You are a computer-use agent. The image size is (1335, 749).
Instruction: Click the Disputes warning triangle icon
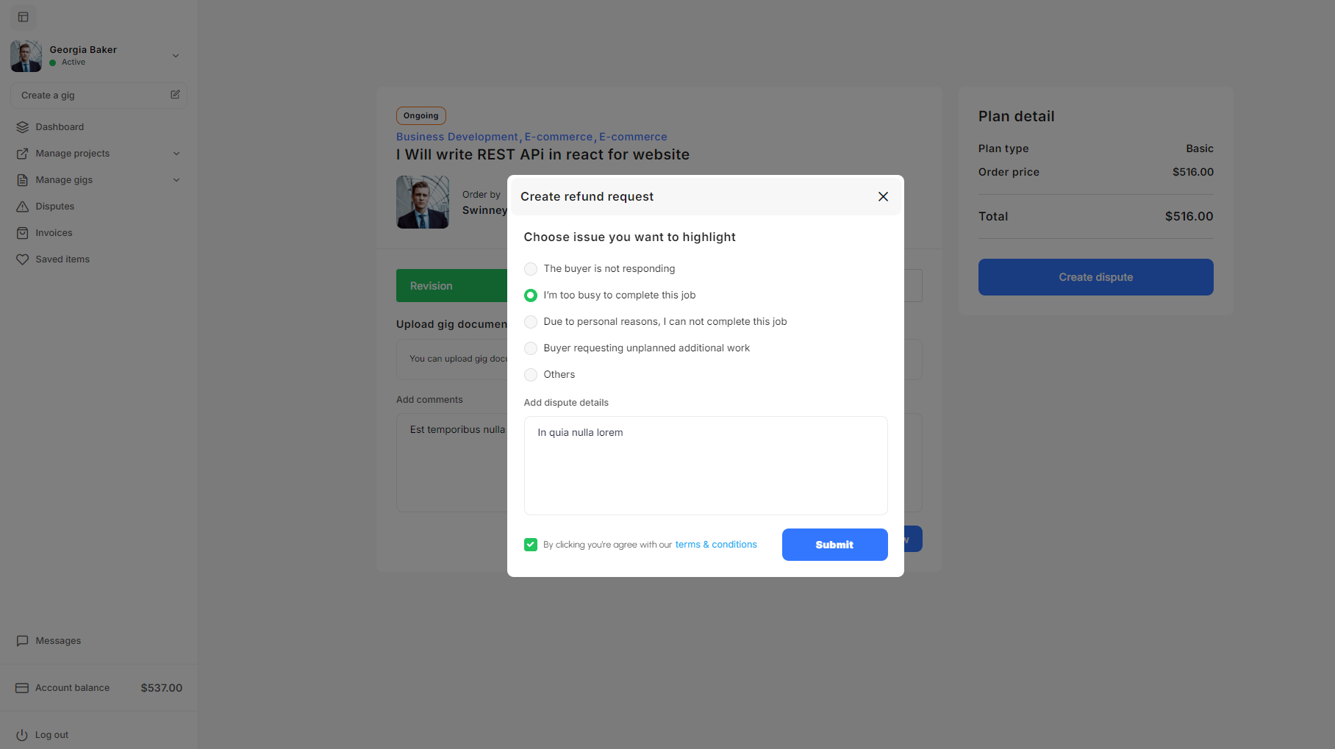coord(23,207)
